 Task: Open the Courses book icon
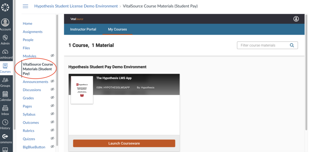pyautogui.click(x=5, y=66)
